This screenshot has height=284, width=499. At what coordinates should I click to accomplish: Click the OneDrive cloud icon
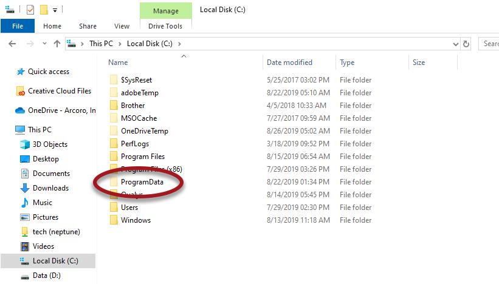(x=20, y=110)
